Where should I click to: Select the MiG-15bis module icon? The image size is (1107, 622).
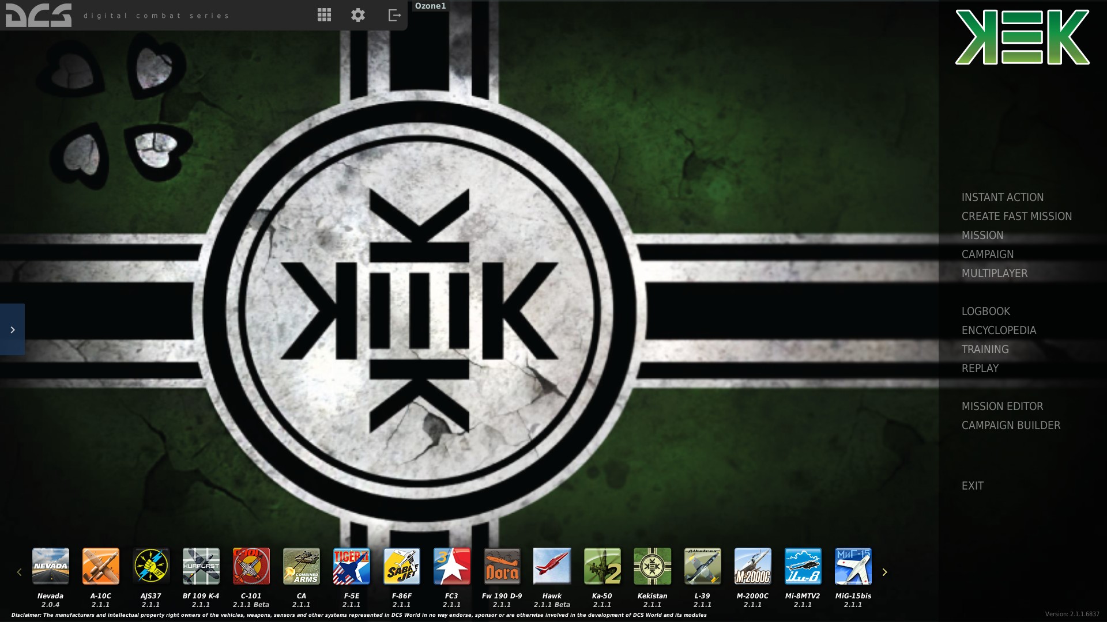coord(853,566)
